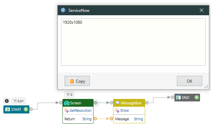Click the START node play icon
The width and height of the screenshot is (211, 125).
pyautogui.click(x=7, y=109)
